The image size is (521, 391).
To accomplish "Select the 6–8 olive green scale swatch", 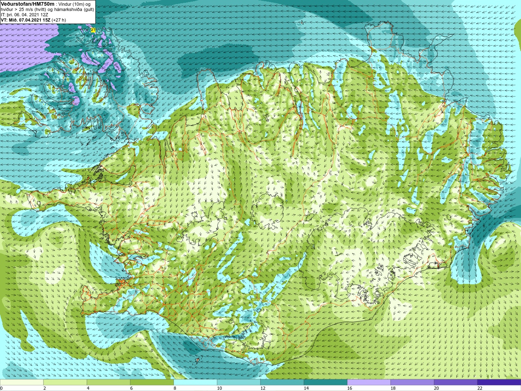I will click(x=152, y=382).
